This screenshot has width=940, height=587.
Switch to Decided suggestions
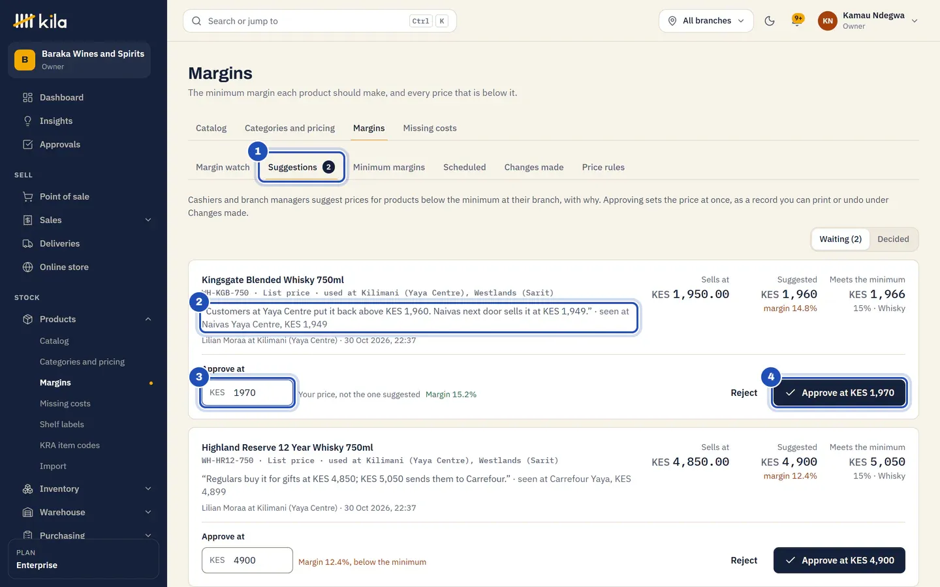(x=893, y=239)
